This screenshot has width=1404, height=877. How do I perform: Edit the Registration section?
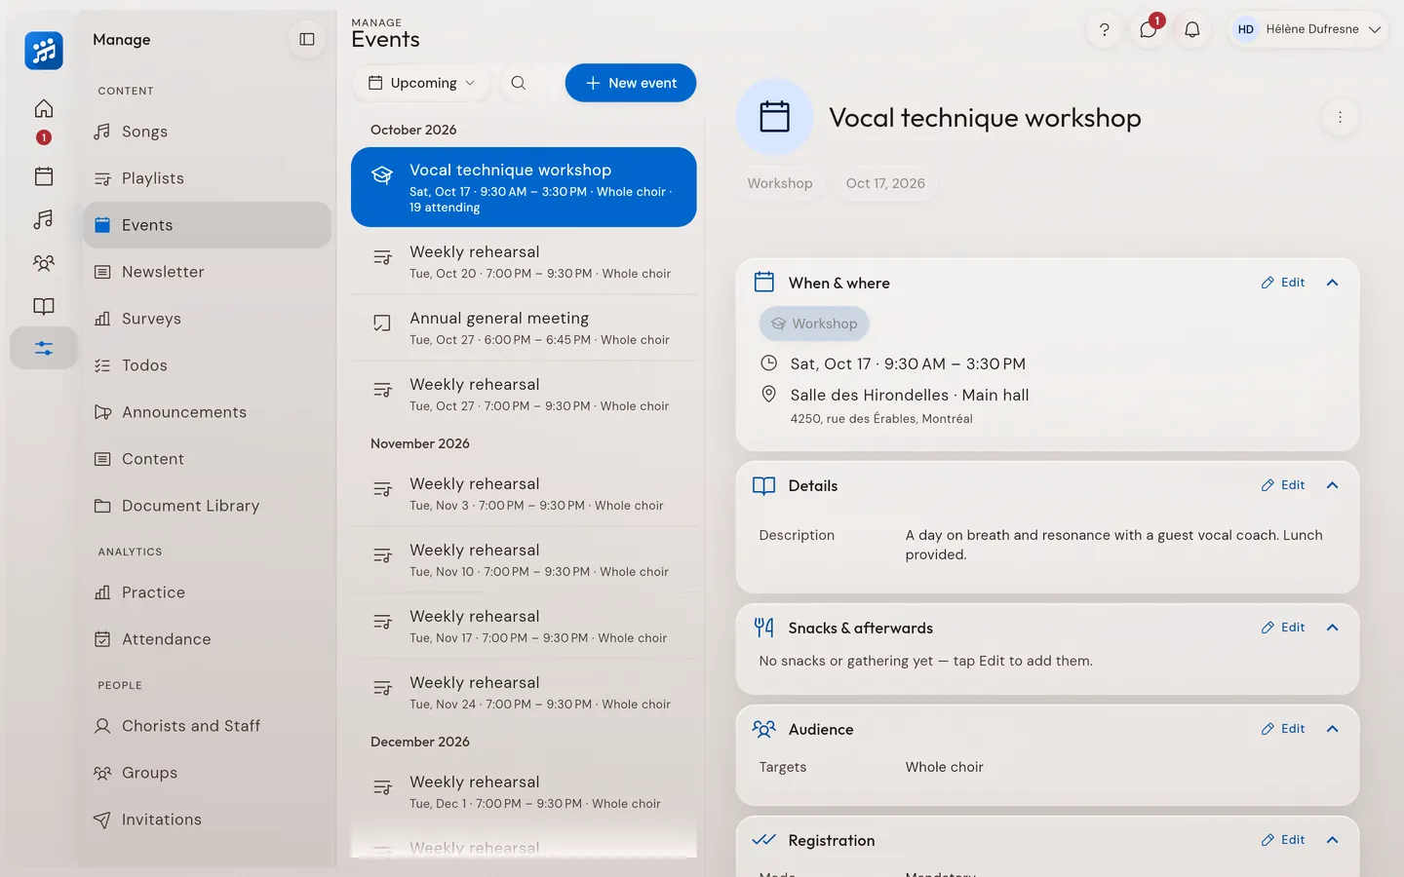(1283, 840)
